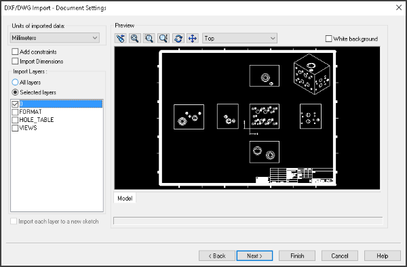407x267 pixels.
Task: Select the Zoom to Area icon
Action: pos(149,39)
